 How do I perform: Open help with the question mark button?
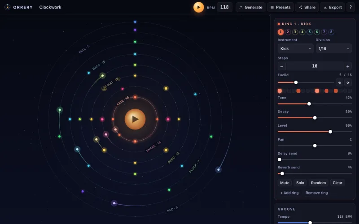tap(350, 7)
